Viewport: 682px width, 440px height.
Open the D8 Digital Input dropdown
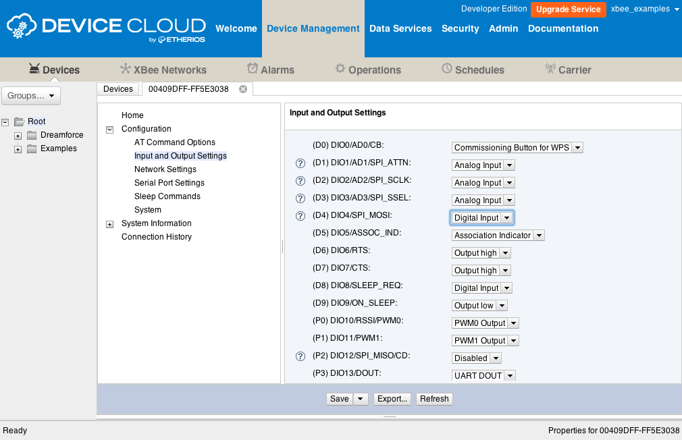(482, 288)
